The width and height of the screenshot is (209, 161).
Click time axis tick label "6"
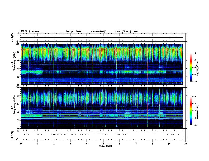[120, 144]
